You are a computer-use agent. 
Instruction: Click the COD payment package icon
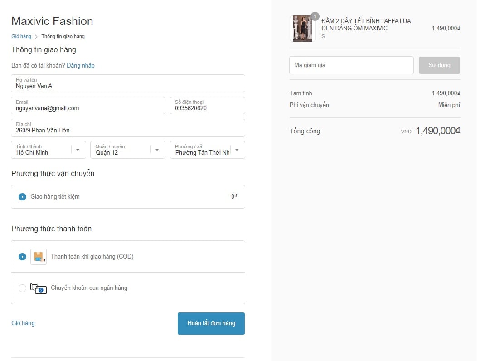[x=39, y=257]
